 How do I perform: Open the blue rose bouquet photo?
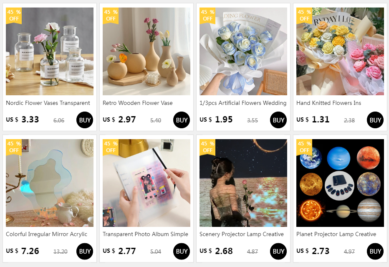pyautogui.click(x=243, y=51)
